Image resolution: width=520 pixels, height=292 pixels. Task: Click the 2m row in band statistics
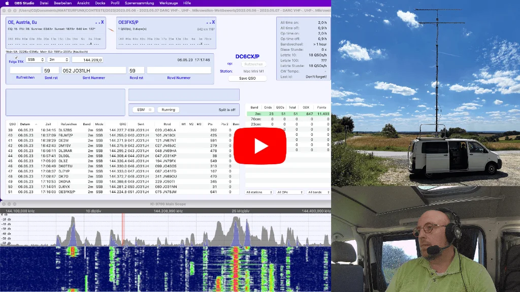click(x=288, y=114)
